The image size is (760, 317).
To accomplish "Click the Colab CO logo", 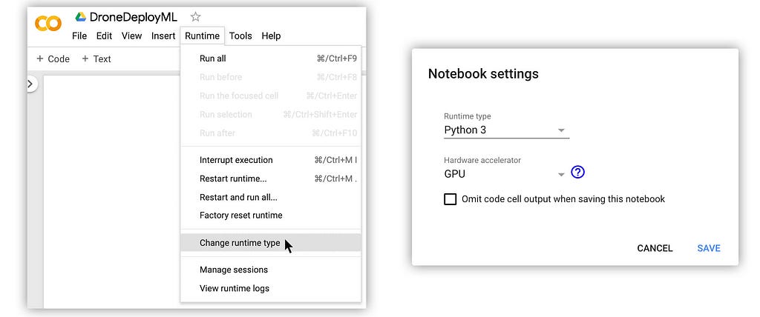I will click(48, 23).
